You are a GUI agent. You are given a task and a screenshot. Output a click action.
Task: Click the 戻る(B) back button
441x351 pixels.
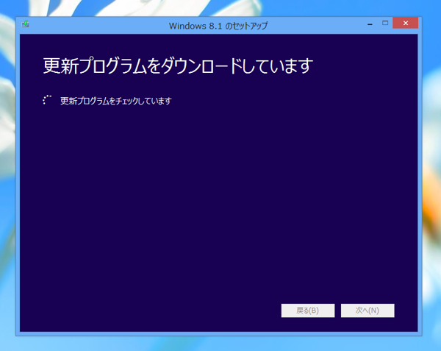coord(308,311)
